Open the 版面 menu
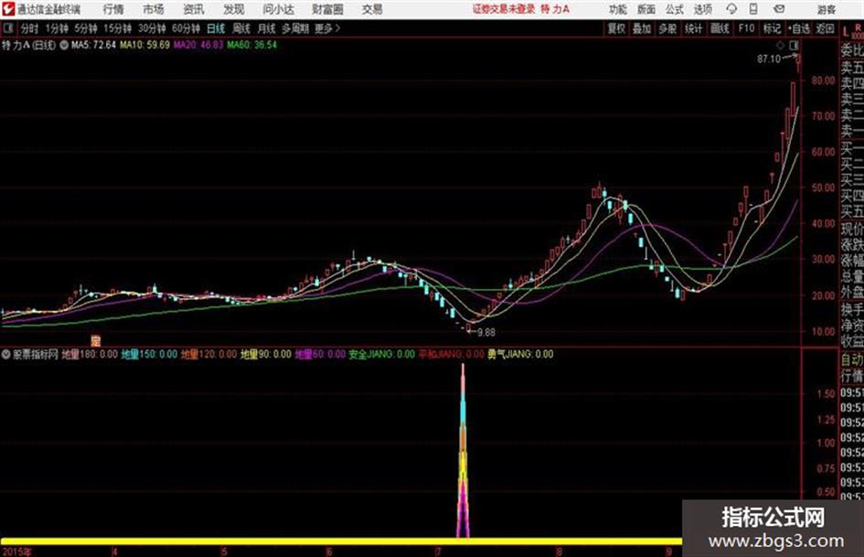 [646, 9]
